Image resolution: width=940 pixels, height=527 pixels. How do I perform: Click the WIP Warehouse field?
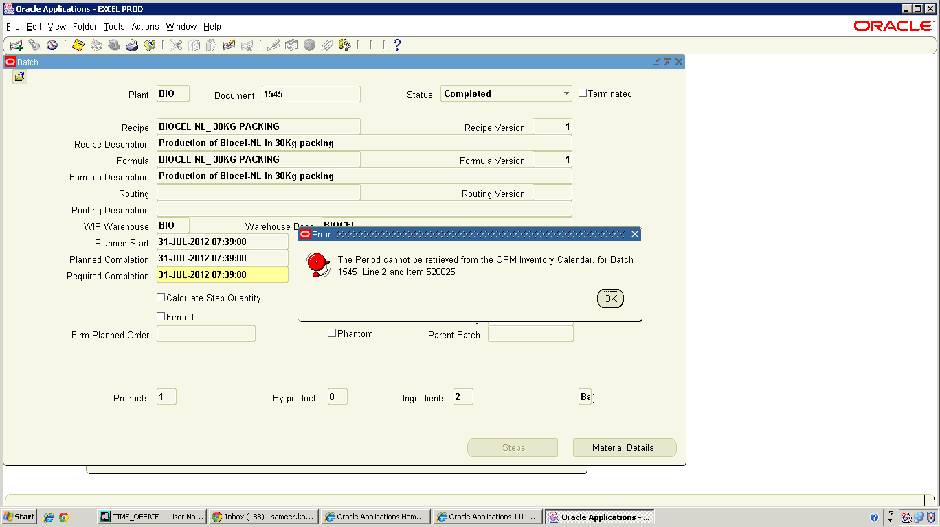click(x=173, y=226)
